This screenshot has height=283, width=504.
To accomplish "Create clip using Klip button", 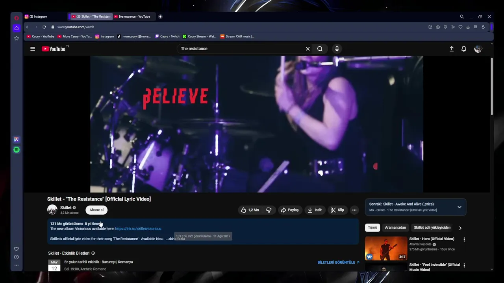I will click(x=337, y=210).
